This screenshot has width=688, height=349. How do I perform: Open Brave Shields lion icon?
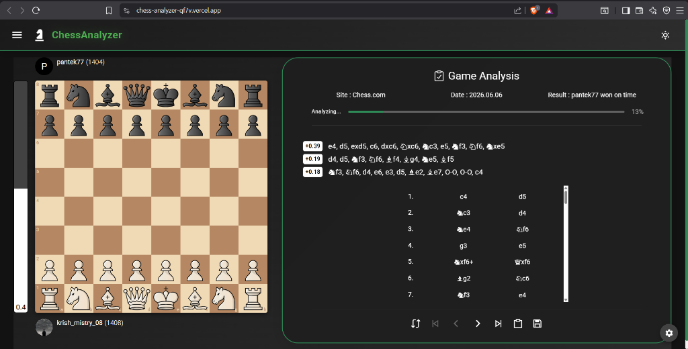pos(534,11)
